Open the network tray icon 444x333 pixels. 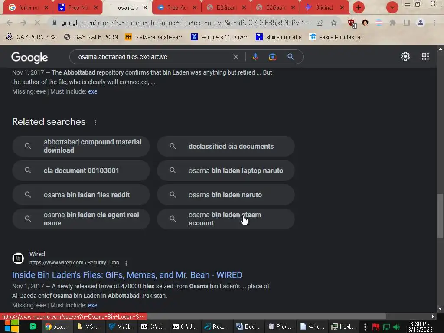click(386, 327)
